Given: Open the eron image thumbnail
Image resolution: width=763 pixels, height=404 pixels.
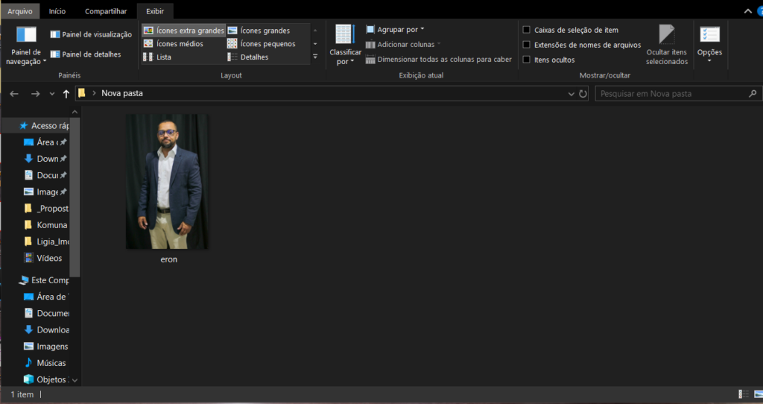Looking at the screenshot, I should (x=167, y=181).
